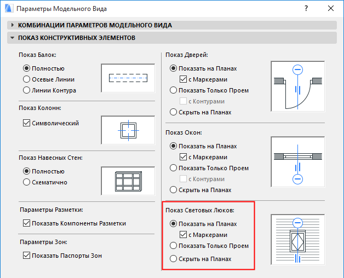The height and width of the screenshot is (278, 344).
Task: Click the beam preview thumbnail
Action: [128, 78]
